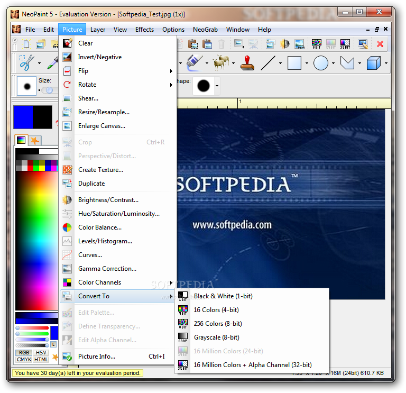Click the Grayscale GRAY icon in submenu
Image resolution: width=406 pixels, height=393 pixels.
coord(183,337)
